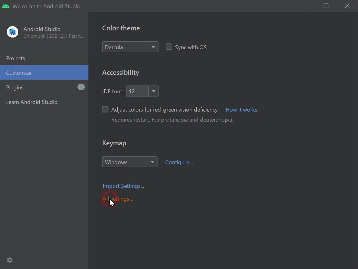The image size is (358, 269).
Task: Switch to the Projects section
Action: point(15,58)
